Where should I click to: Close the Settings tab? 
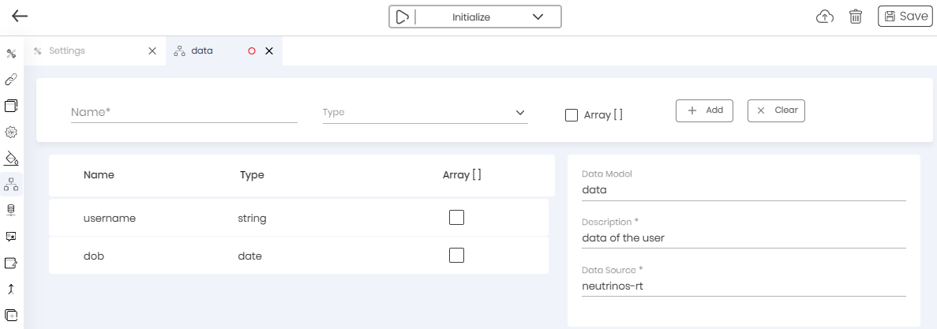pyautogui.click(x=152, y=50)
